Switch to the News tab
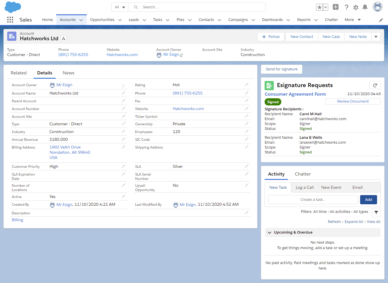This screenshot has height=283, width=388. coord(68,73)
